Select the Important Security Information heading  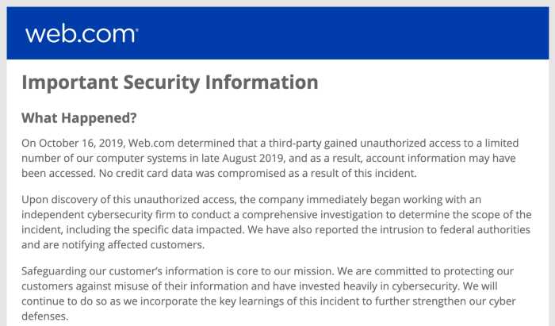tap(170, 82)
